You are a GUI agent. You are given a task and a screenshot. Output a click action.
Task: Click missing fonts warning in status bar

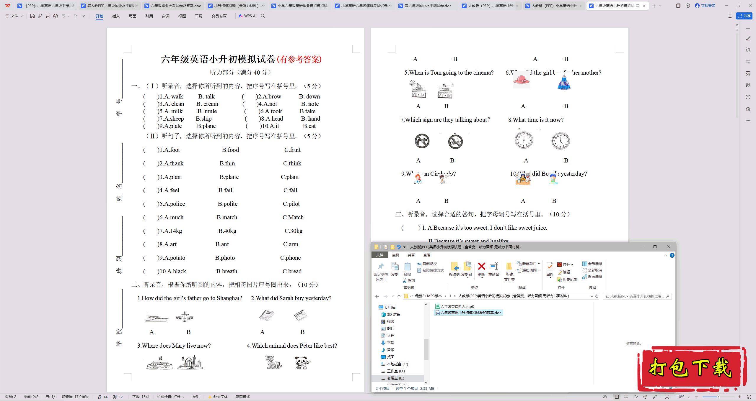218,397
